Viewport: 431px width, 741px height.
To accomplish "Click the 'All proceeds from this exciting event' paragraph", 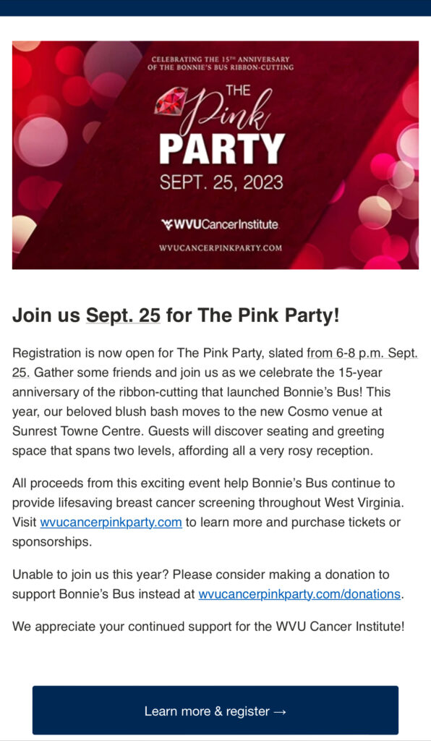I will coord(208,512).
